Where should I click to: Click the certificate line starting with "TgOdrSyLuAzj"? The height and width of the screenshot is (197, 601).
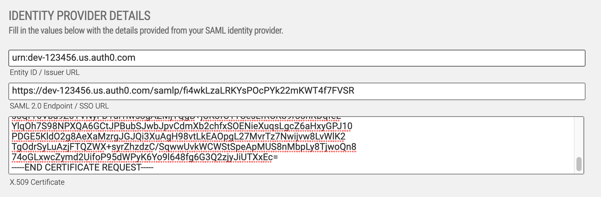184,147
